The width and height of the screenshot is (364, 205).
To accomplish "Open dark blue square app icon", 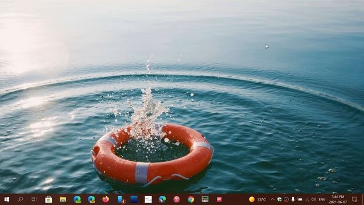I will point(134,199).
